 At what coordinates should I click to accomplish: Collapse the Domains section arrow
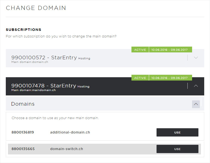point(196,104)
